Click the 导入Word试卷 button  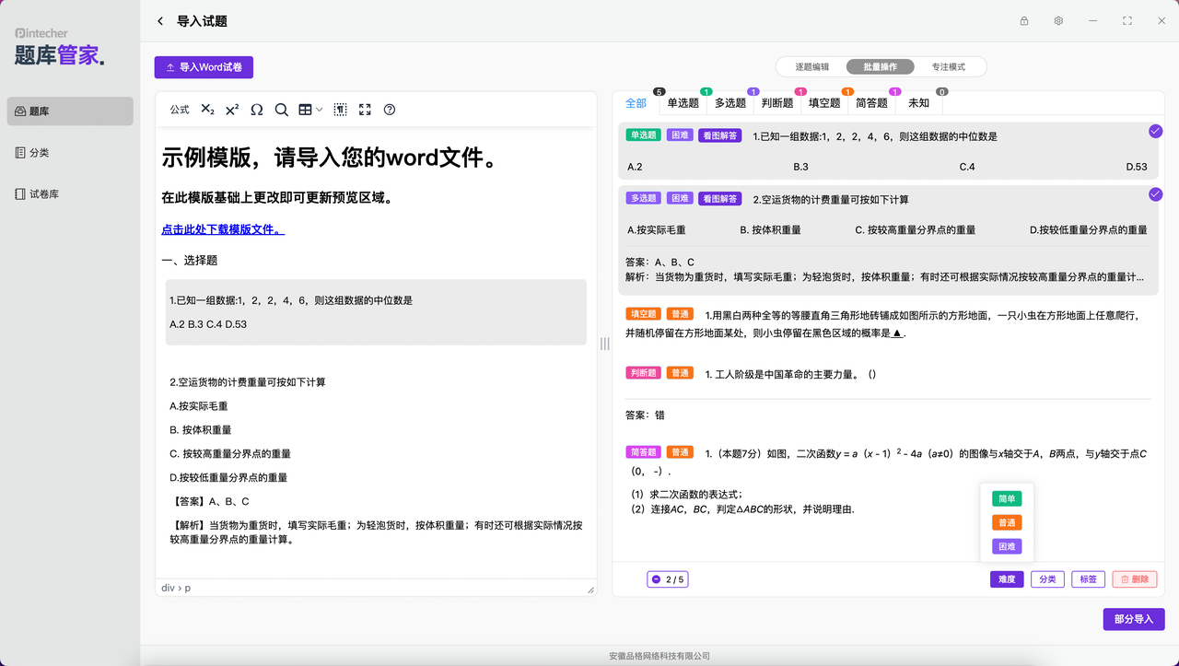point(204,67)
